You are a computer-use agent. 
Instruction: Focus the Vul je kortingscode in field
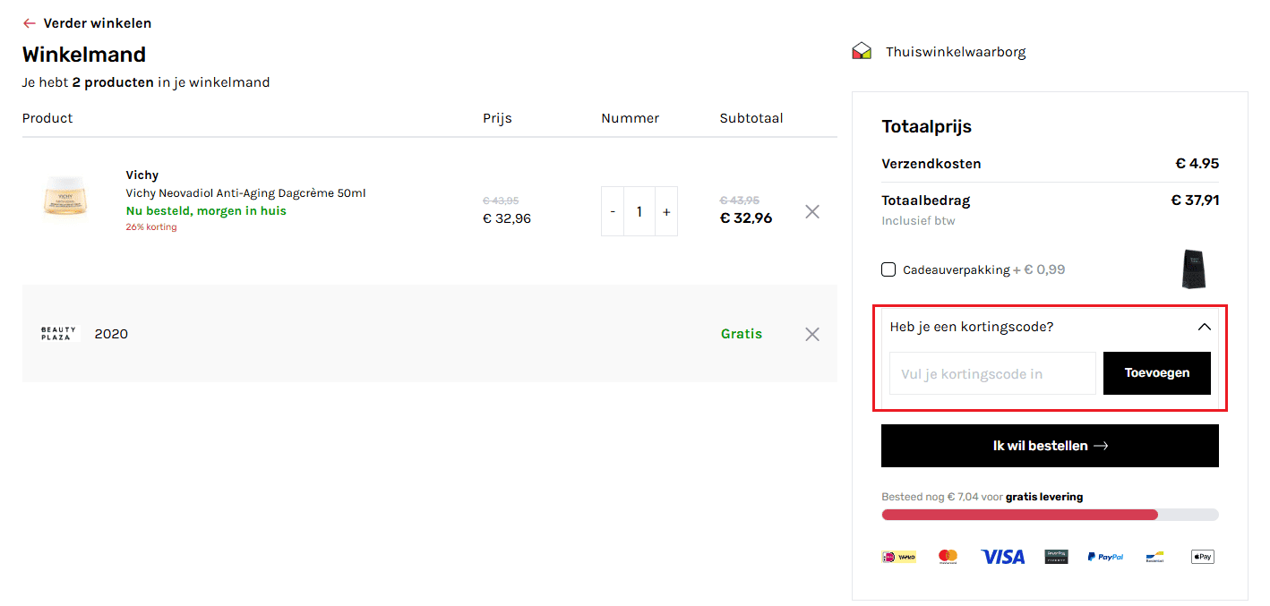tap(992, 373)
